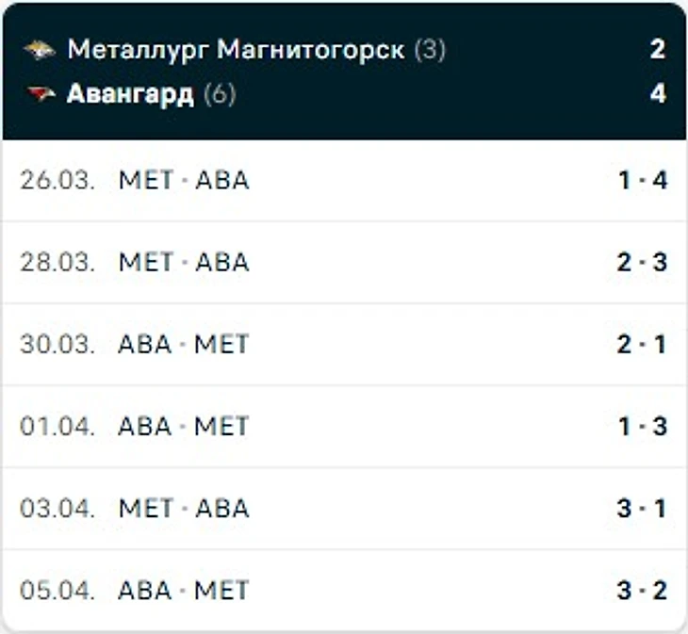This screenshot has height=634, width=688.
Task: Open the 03.04. MET - ABA match
Action: pyautogui.click(x=344, y=508)
